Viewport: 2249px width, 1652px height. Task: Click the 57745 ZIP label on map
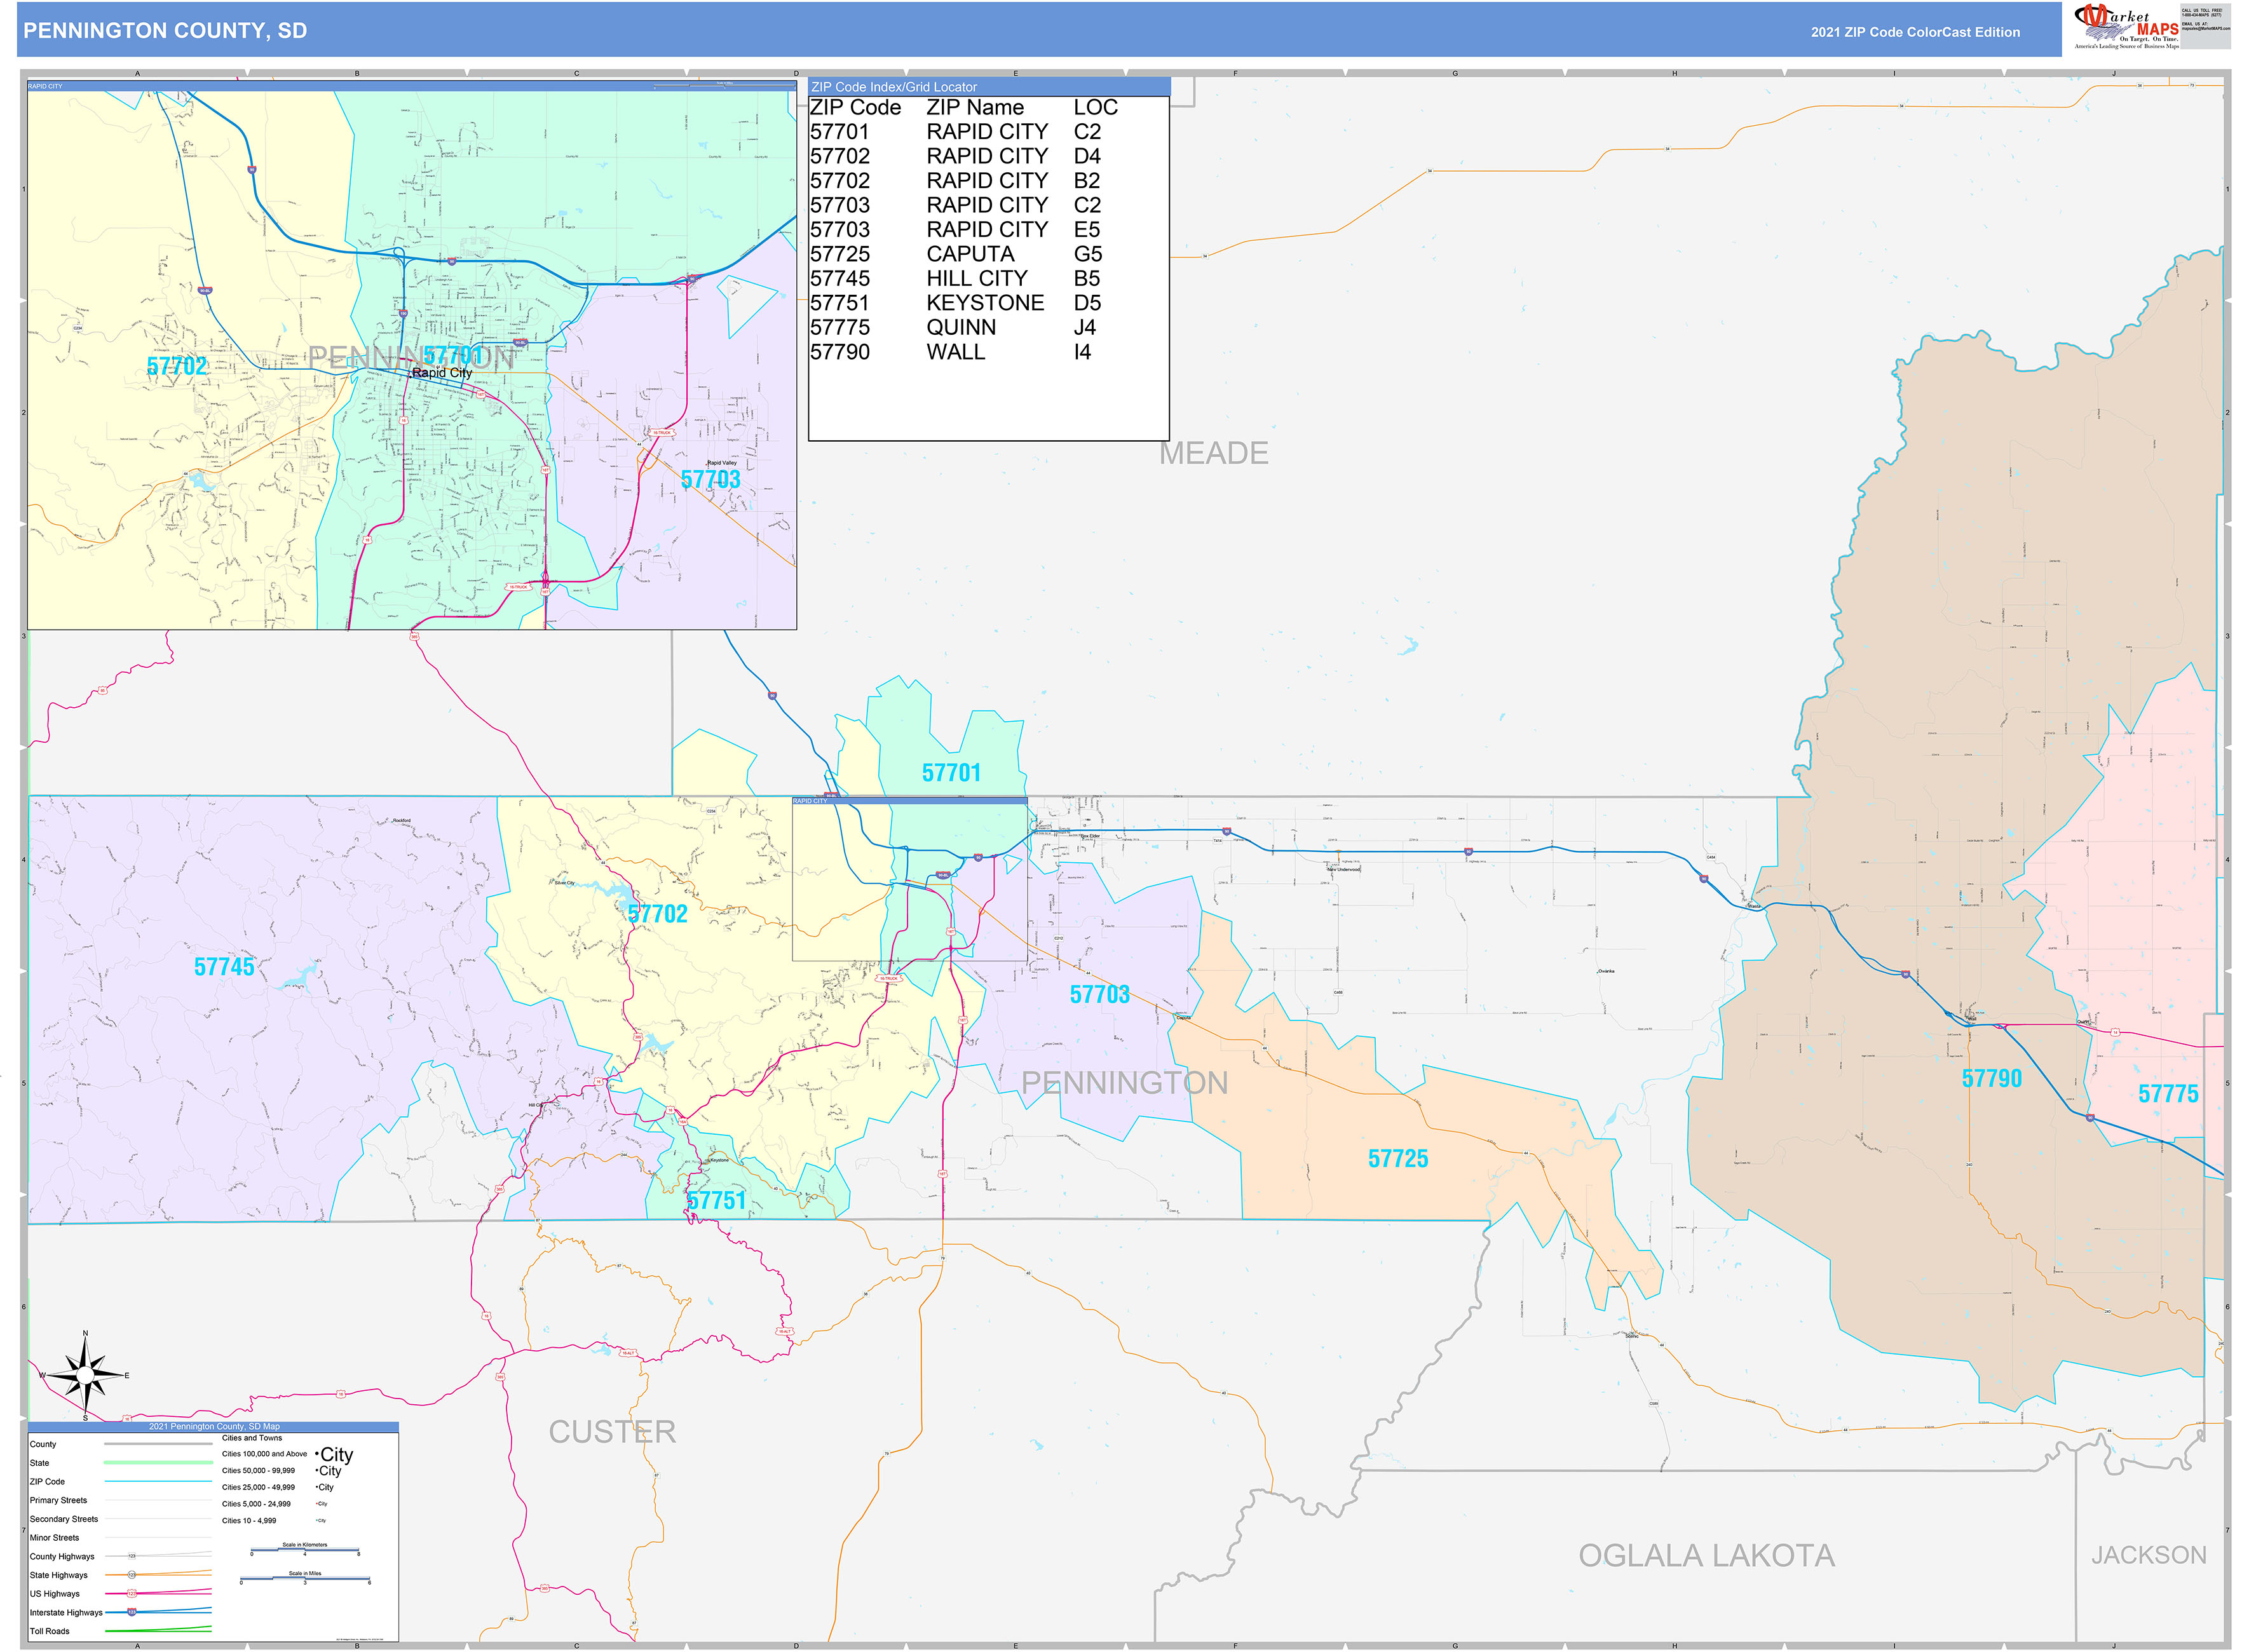point(224,967)
